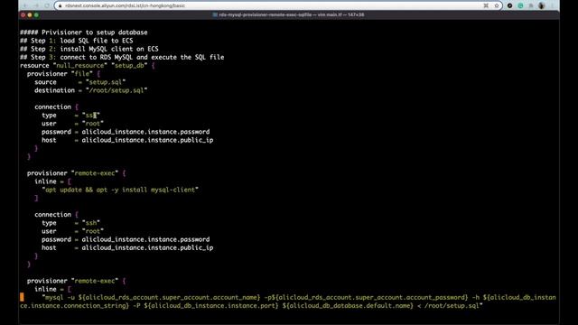The width and height of the screenshot is (578, 325).
Task: Click first user "root" value
Action: pyautogui.click(x=93, y=124)
